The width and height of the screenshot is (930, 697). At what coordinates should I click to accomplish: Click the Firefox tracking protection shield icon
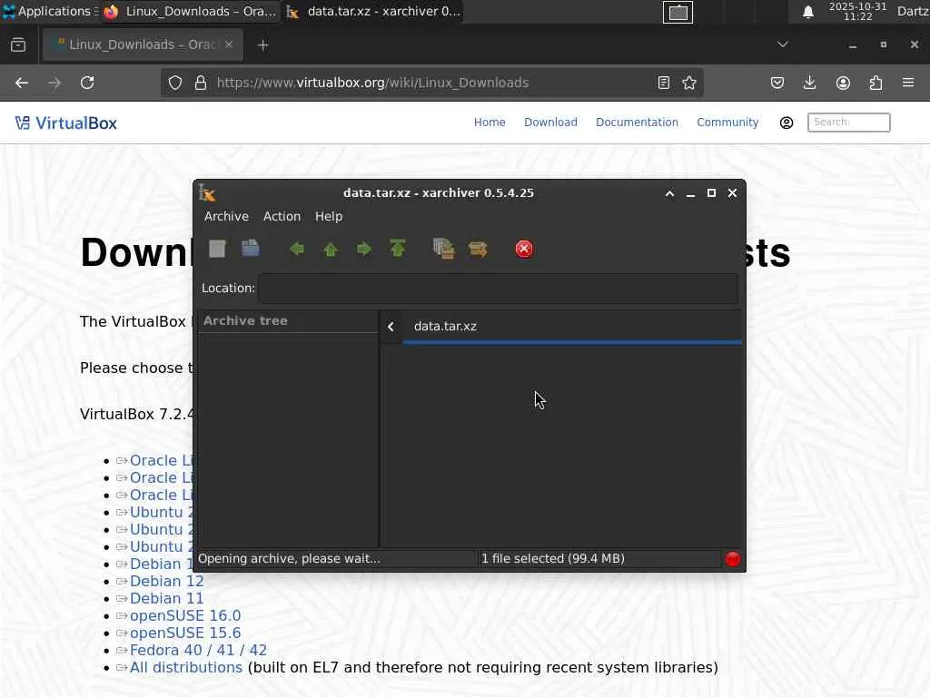coord(175,83)
